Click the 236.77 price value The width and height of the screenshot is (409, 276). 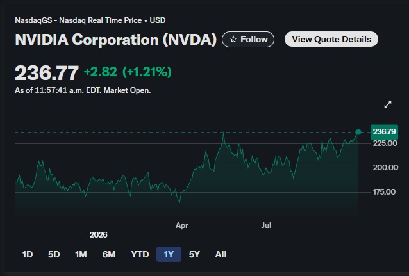[x=47, y=73]
